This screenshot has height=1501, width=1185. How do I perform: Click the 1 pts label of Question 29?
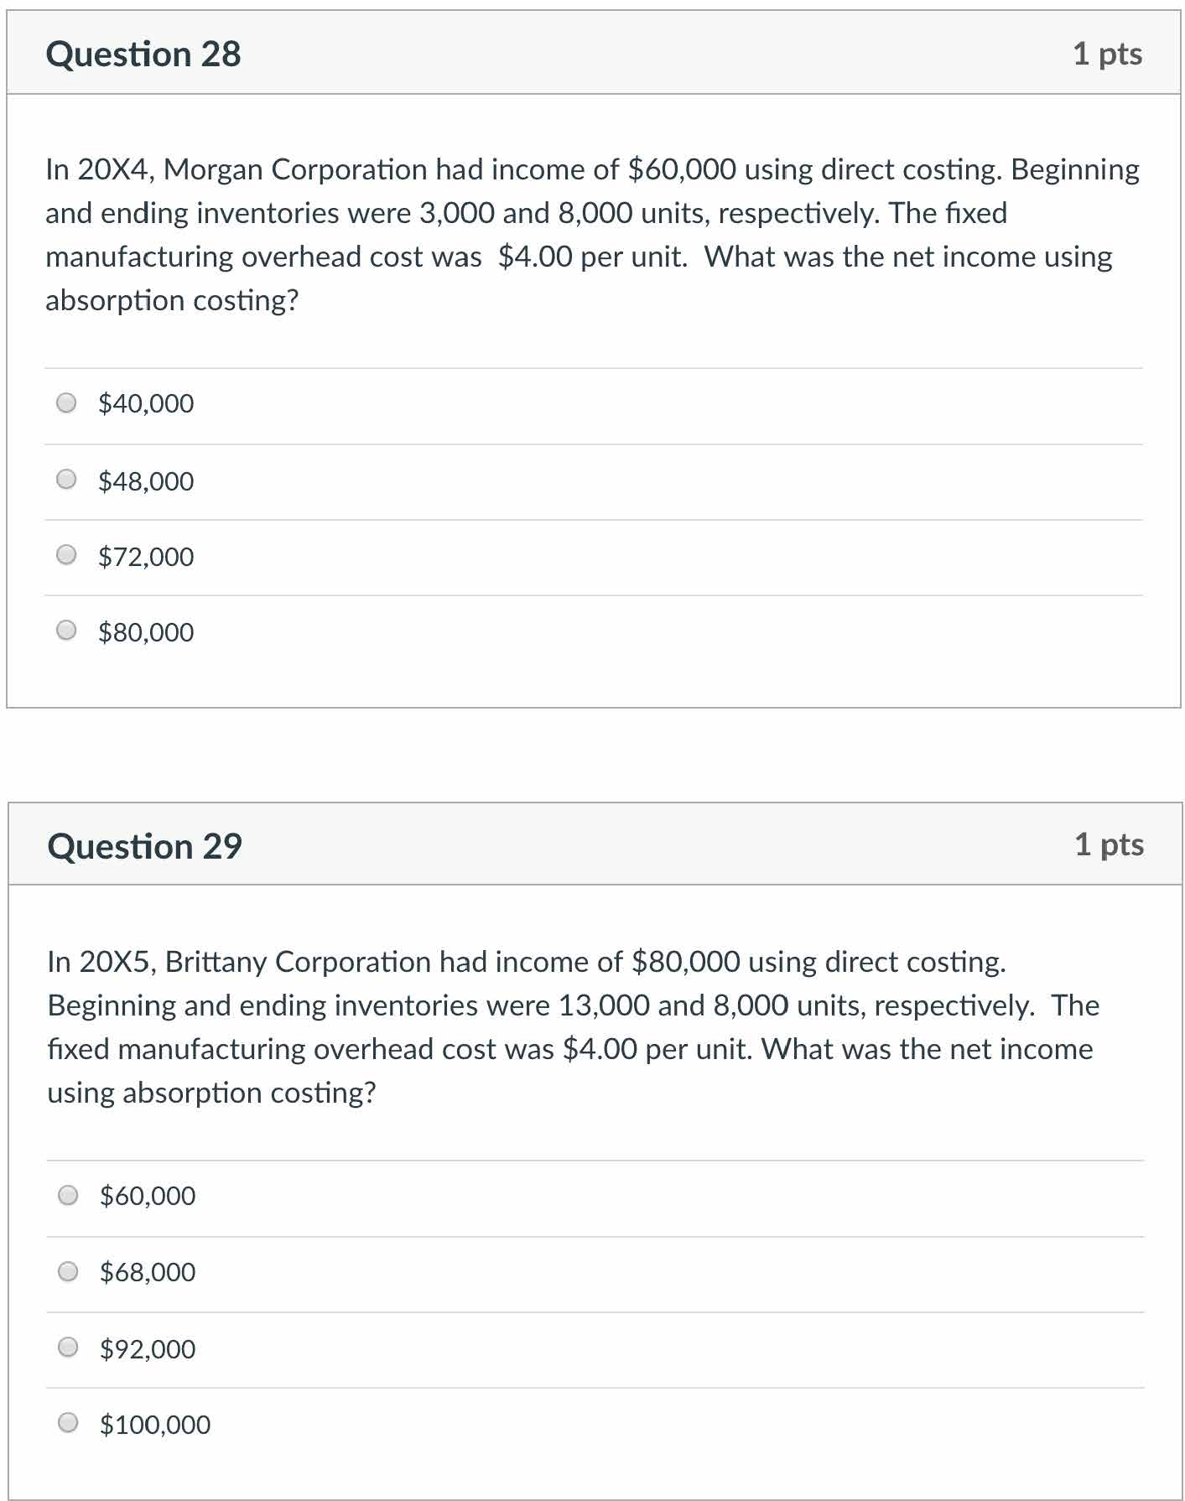coord(1109,844)
